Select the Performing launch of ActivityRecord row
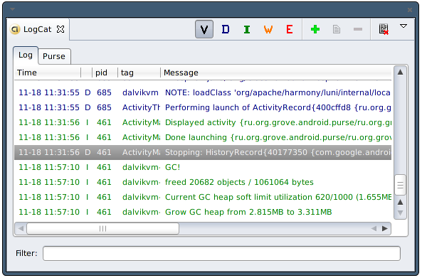 (203, 107)
